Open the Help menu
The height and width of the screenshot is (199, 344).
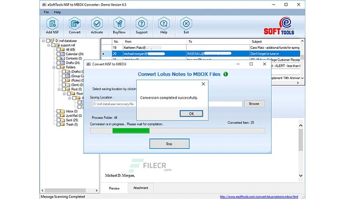coord(58,12)
